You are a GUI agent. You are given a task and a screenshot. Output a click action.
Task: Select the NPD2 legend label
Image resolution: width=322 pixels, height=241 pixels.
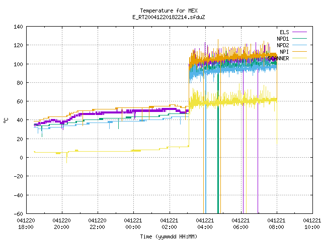click(x=283, y=45)
